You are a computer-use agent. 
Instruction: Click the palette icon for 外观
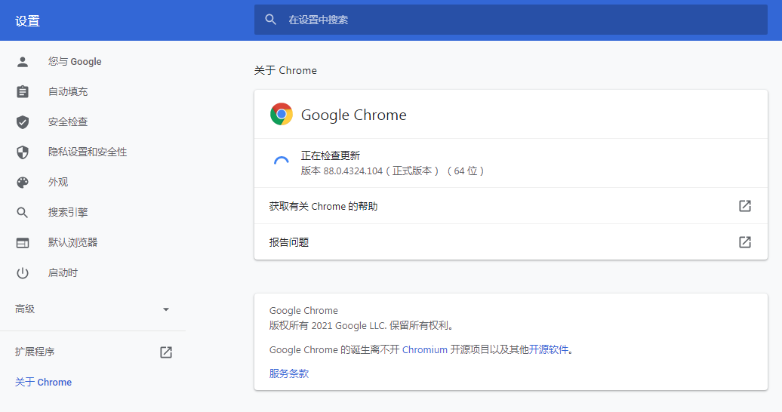pos(23,183)
